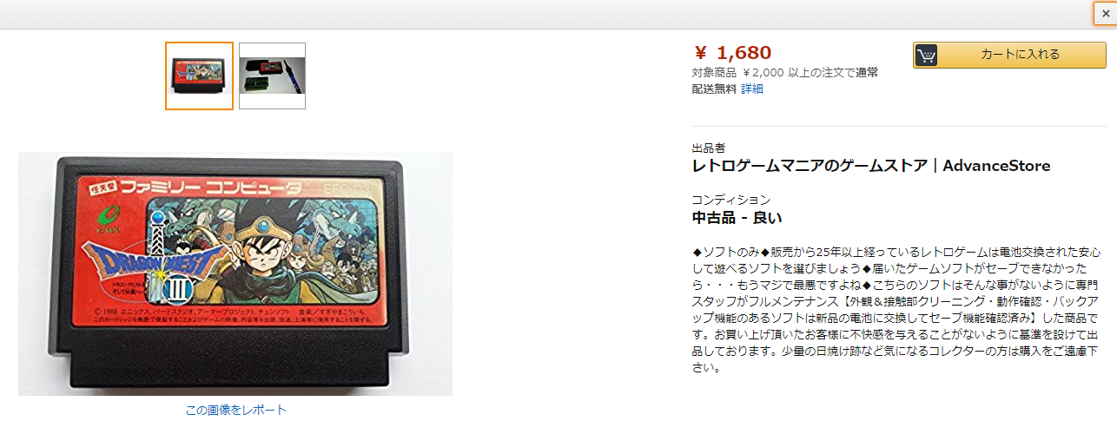
Task: Click the 中古品 - 良い condition text
Action: 737,218
